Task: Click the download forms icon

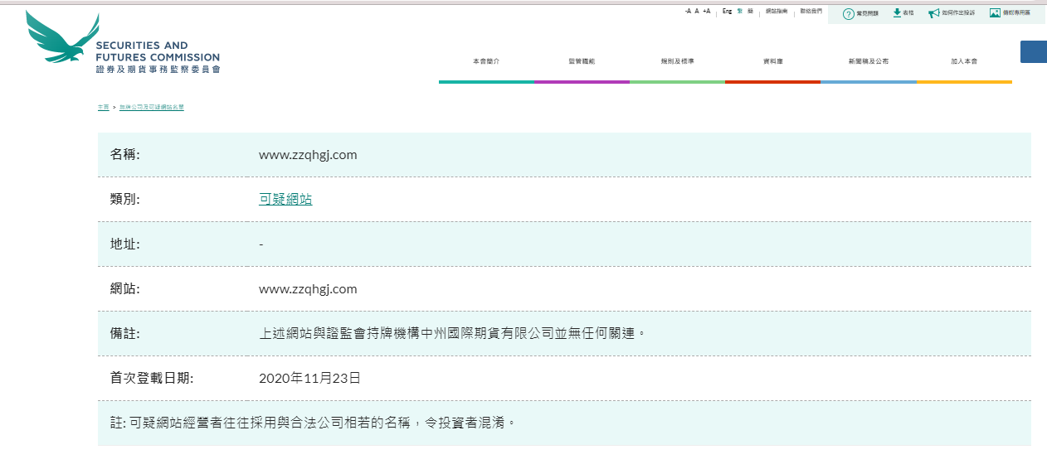Action: [x=897, y=13]
